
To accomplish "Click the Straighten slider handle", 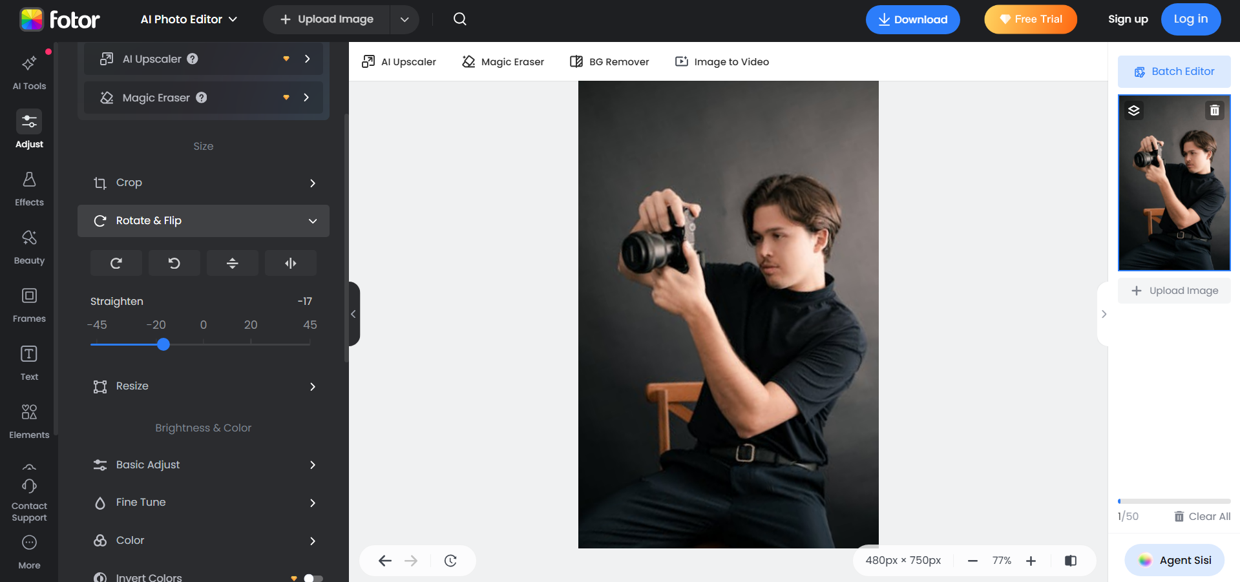I will click(163, 344).
